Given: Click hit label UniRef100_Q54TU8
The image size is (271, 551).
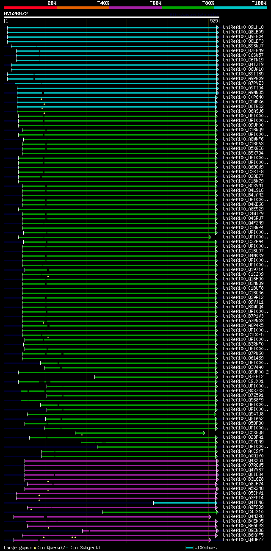Looking at the screenshot, I should [243, 414].
